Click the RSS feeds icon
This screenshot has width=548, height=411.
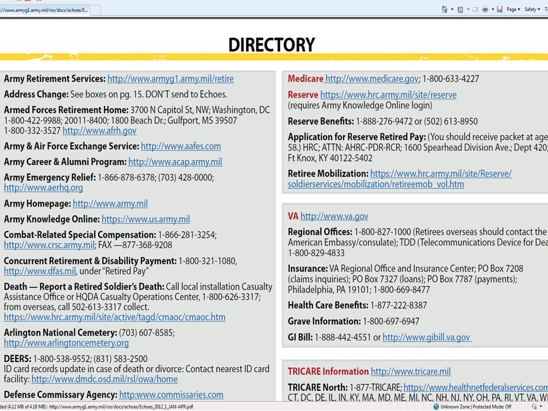click(x=461, y=10)
